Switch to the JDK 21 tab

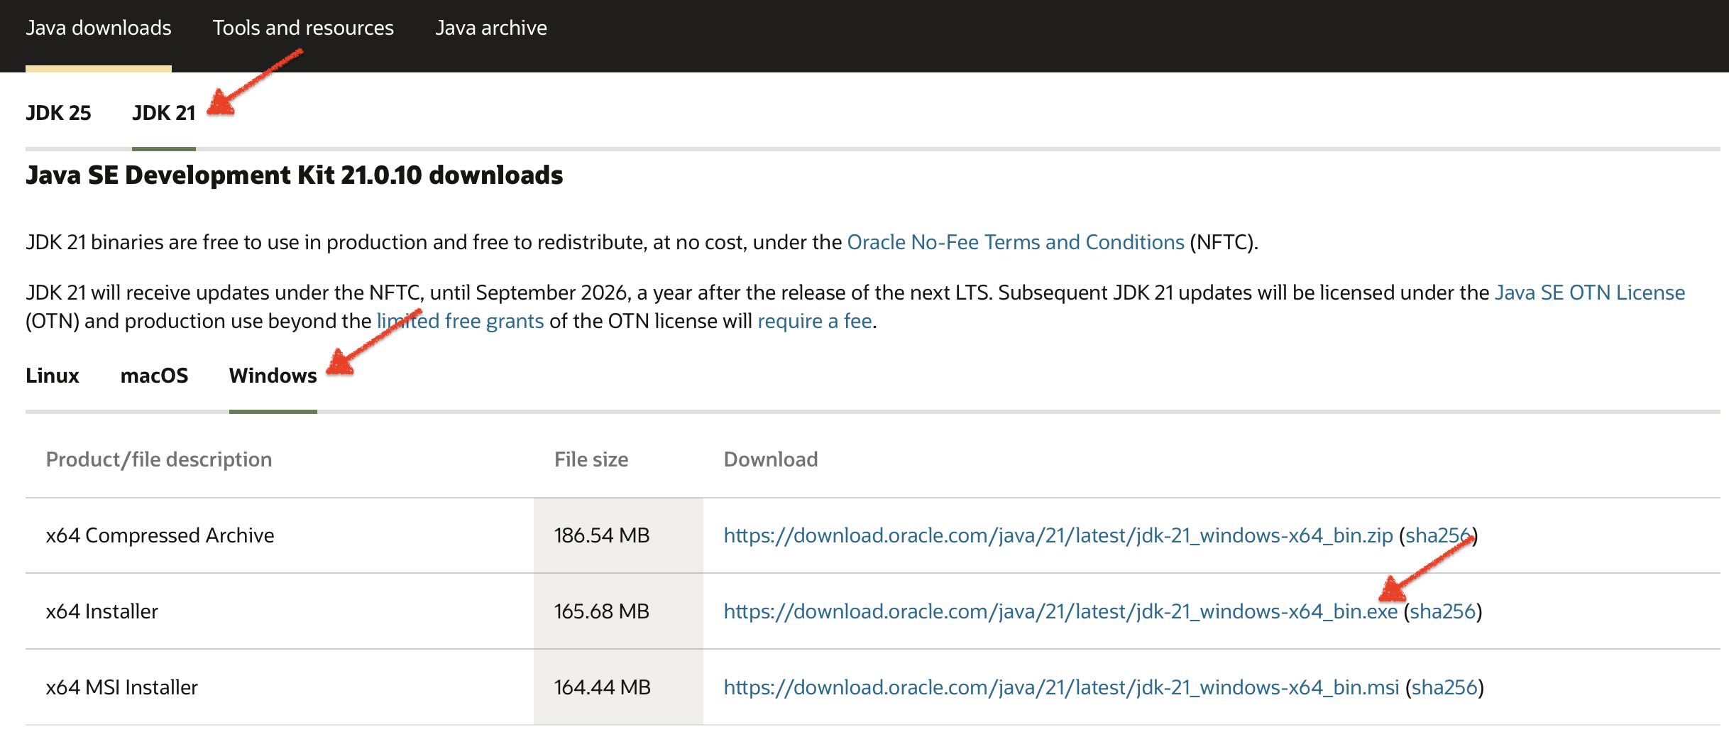[x=164, y=112]
